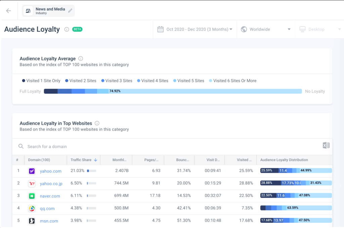Open the yahoo.co.jp domain link
344x228 pixels.
[51, 184]
